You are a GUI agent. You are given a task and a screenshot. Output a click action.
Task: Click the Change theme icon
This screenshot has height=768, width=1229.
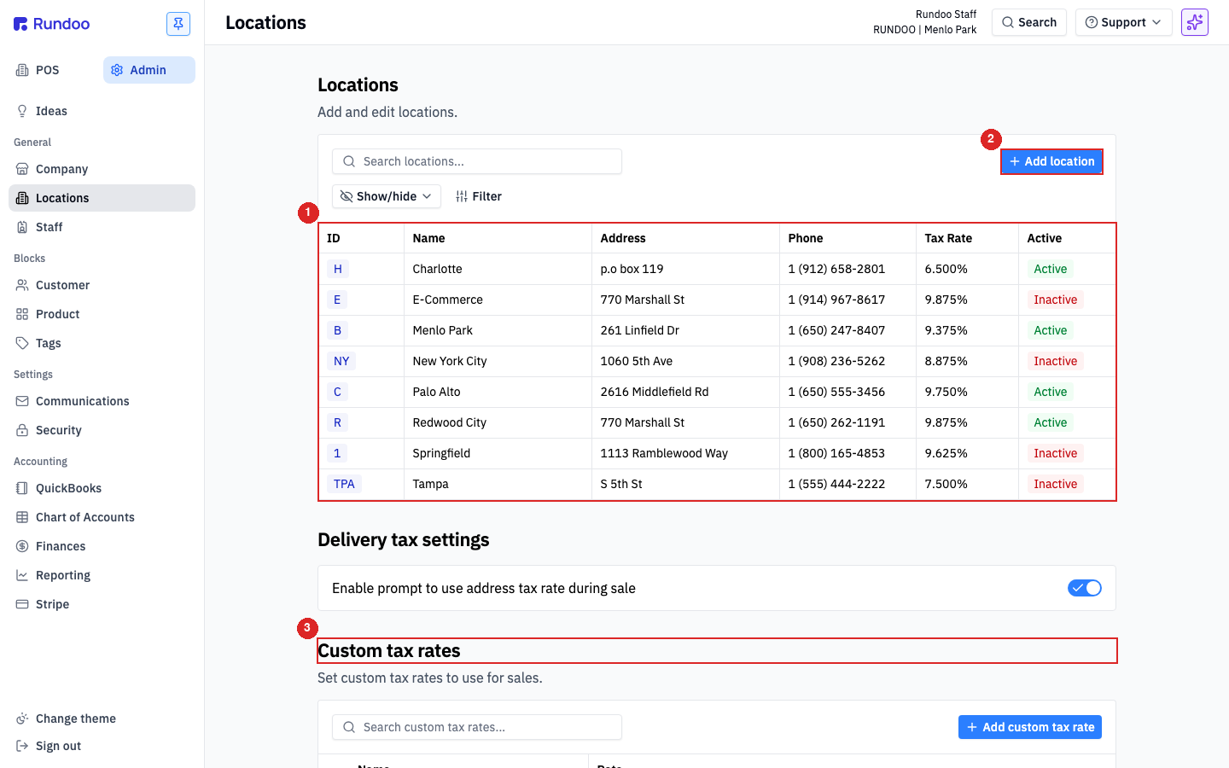(22, 719)
